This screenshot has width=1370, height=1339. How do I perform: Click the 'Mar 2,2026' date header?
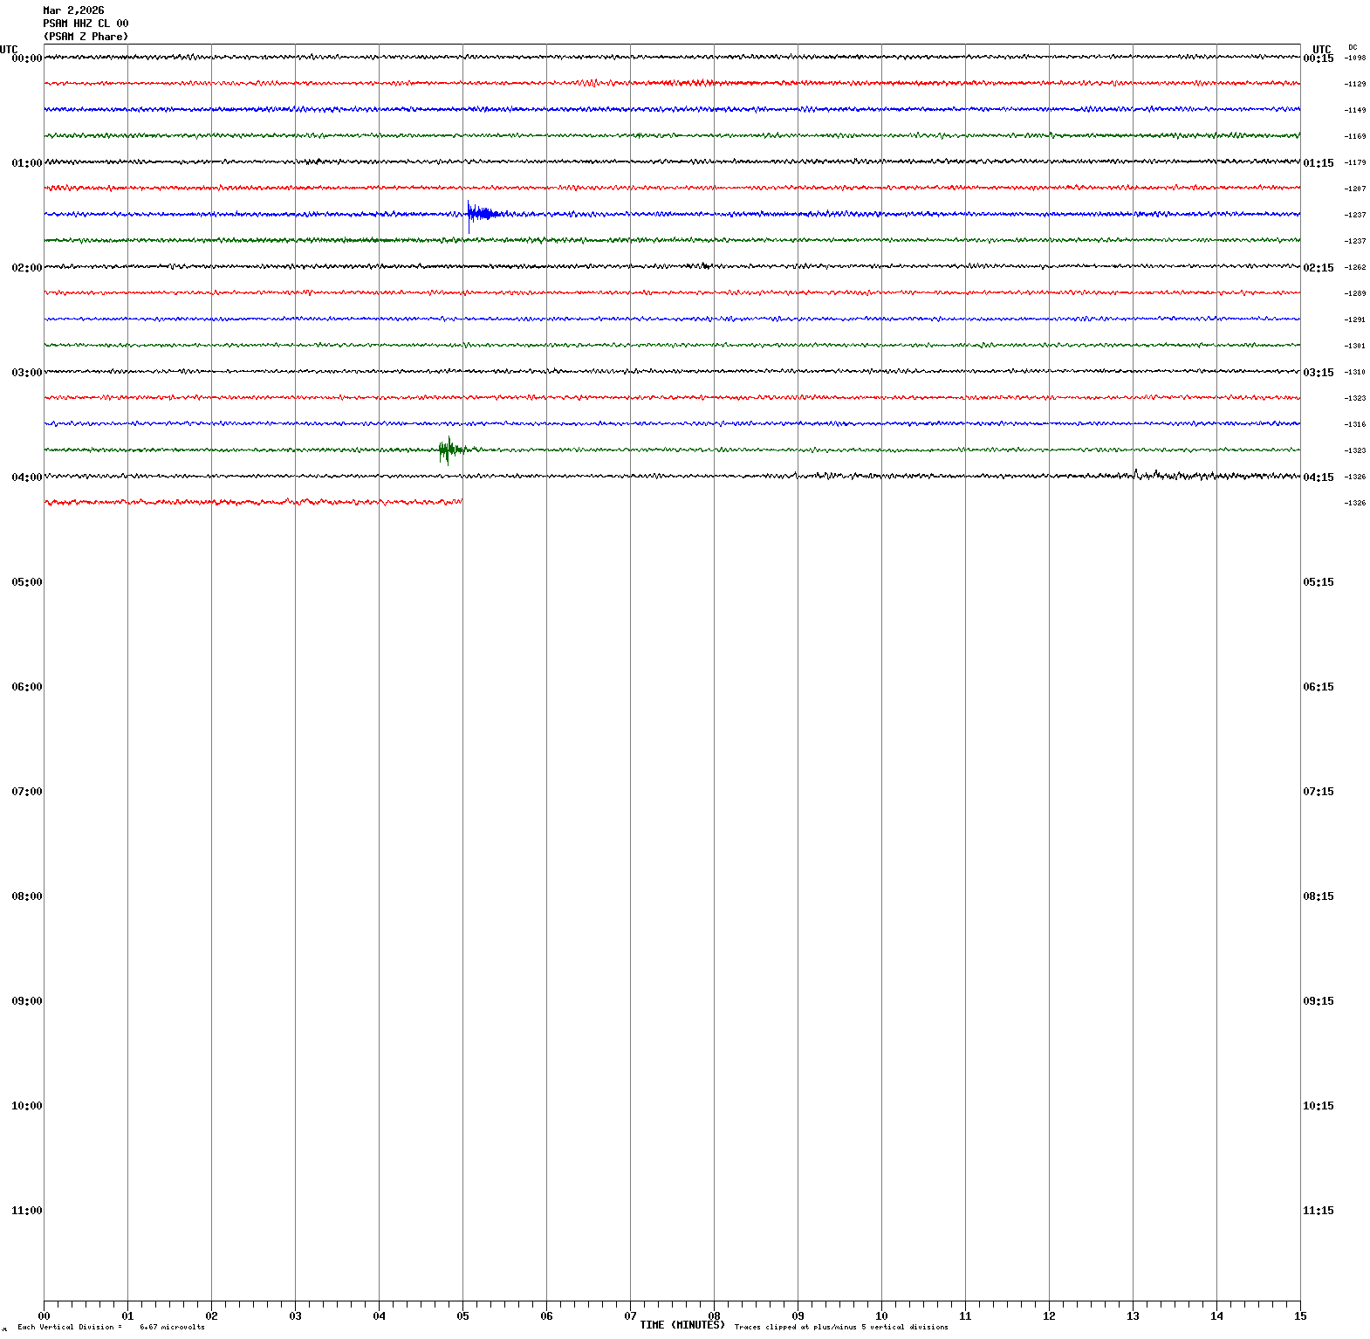tap(73, 10)
